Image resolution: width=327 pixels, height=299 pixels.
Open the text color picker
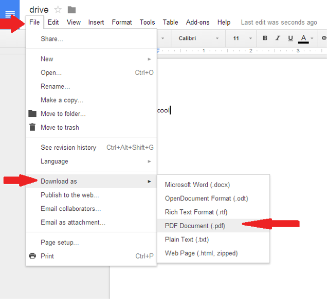(303, 38)
